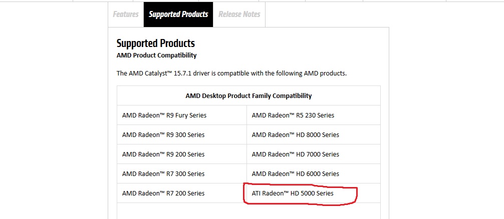The height and width of the screenshot is (219, 504).
Task: Click the circled ATI Radeon HD 5000 Series
Action: 293,193
